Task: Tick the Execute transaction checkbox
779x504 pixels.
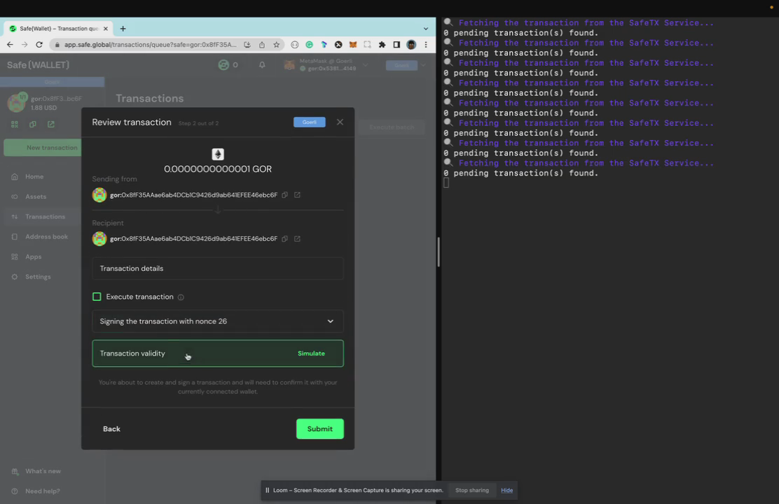Action: 97,297
